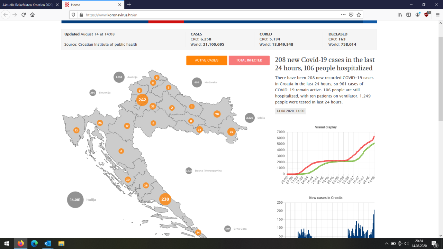
Task: Show hidden system tray icons chevron
Action: coord(387,243)
